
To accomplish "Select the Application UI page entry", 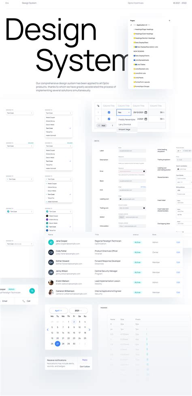I will [142, 25].
